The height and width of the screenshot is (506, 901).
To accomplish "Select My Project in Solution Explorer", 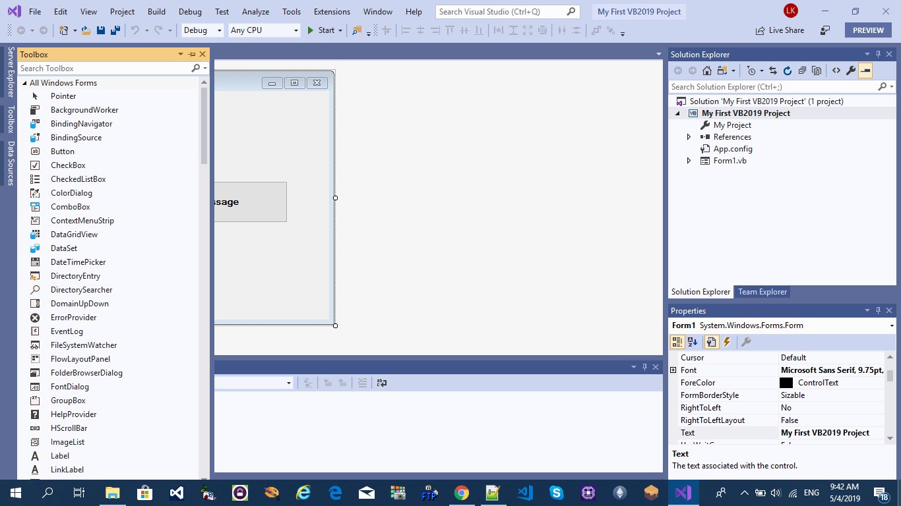I will click(x=732, y=125).
